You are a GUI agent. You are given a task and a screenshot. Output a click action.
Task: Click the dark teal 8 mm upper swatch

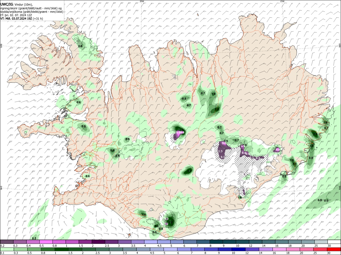216,242
